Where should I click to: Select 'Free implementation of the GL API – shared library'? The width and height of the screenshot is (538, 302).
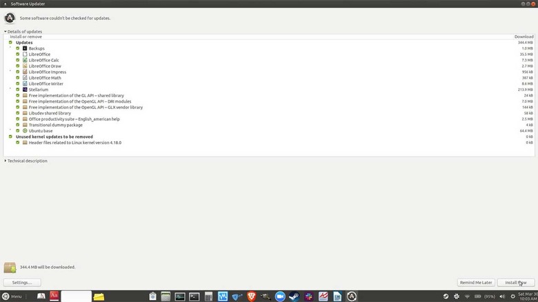click(x=76, y=95)
